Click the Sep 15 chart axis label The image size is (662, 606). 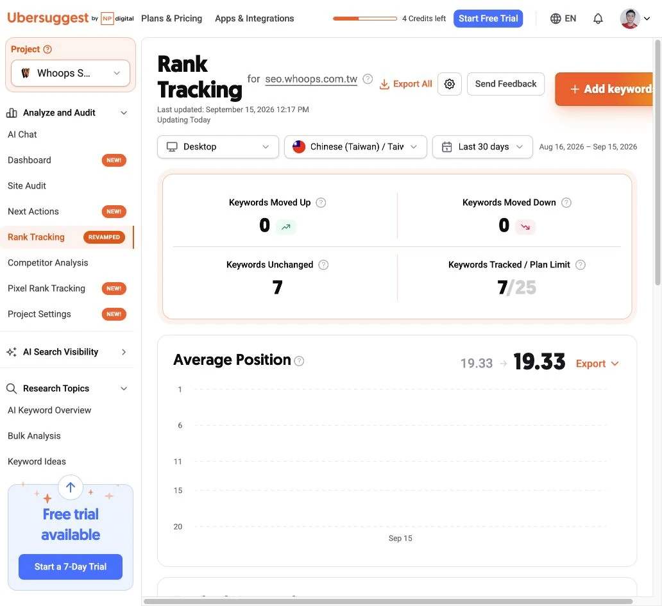tap(400, 539)
